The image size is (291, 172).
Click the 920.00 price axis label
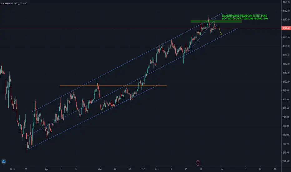click(286, 99)
